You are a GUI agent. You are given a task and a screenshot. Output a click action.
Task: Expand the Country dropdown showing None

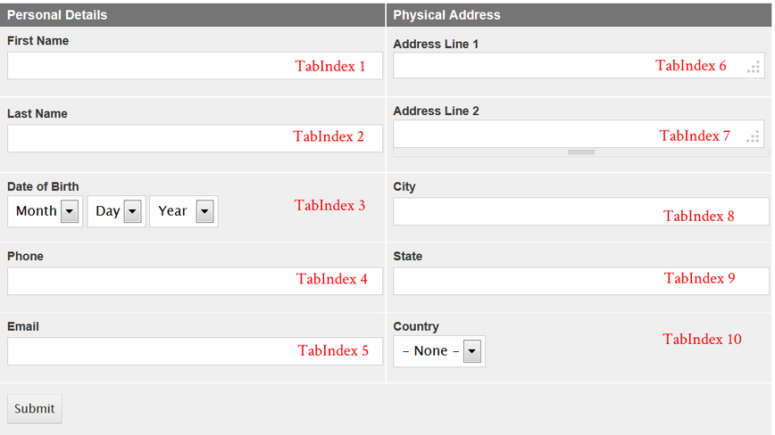pos(439,351)
